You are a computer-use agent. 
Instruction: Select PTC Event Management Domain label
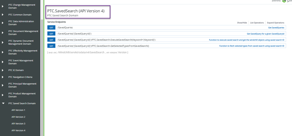(x=21, y=62)
